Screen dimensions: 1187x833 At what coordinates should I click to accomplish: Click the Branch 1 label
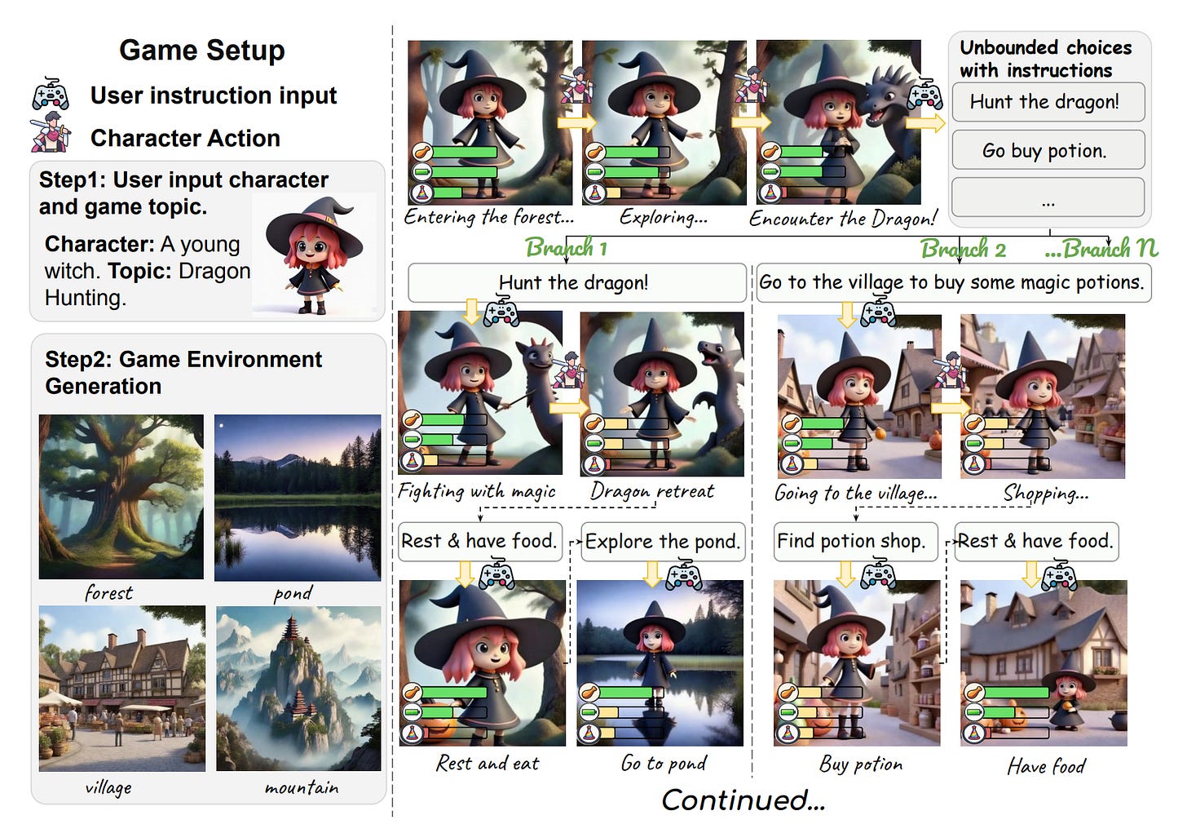[x=567, y=247]
